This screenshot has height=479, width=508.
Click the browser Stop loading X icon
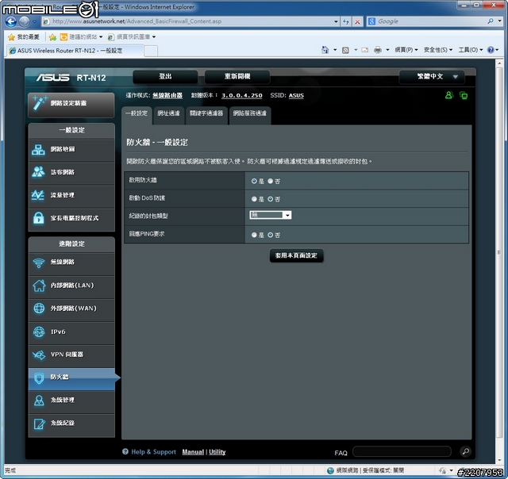click(x=357, y=21)
